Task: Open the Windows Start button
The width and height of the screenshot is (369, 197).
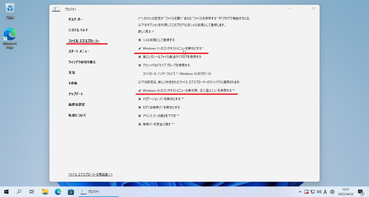Action: (x=6, y=192)
